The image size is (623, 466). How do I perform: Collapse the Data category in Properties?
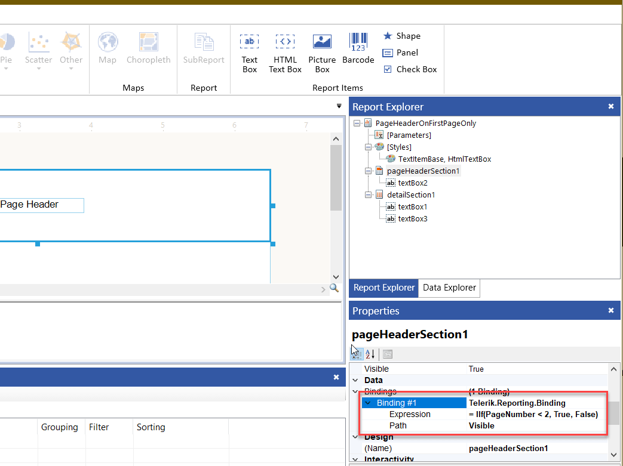point(355,380)
